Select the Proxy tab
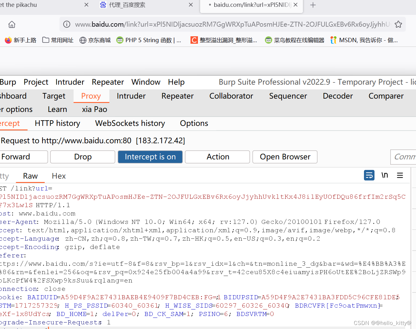 tap(91, 96)
